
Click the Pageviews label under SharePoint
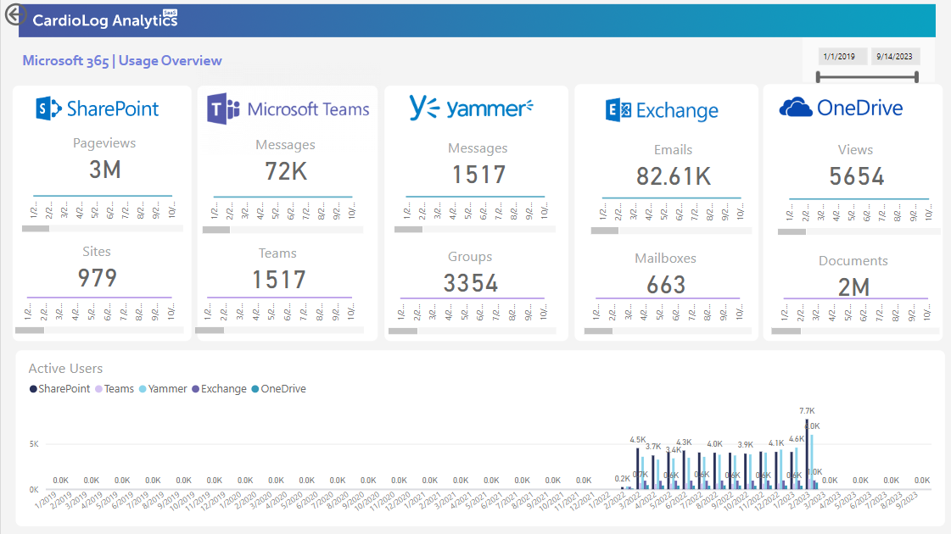104,143
